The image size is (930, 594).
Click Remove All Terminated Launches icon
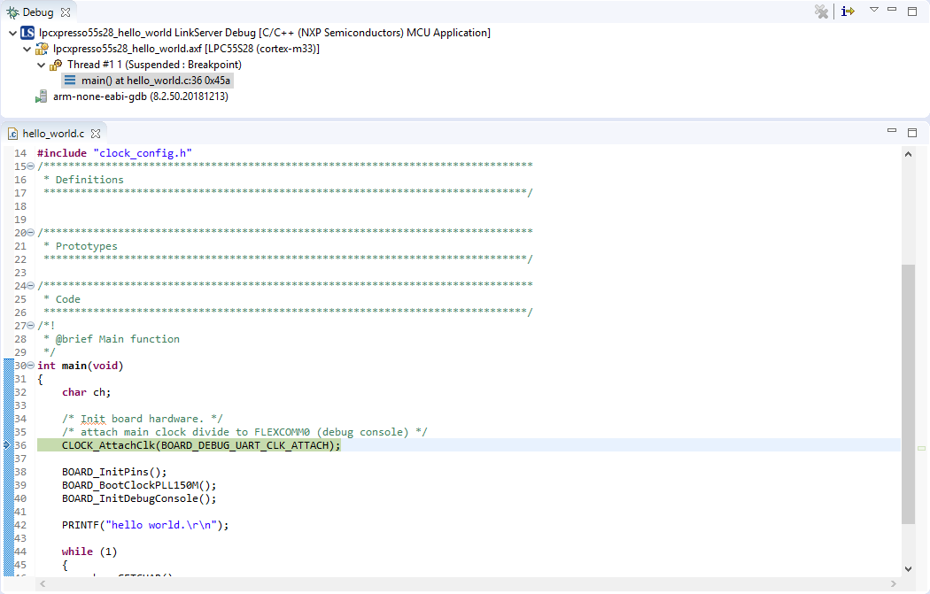pyautogui.click(x=821, y=12)
